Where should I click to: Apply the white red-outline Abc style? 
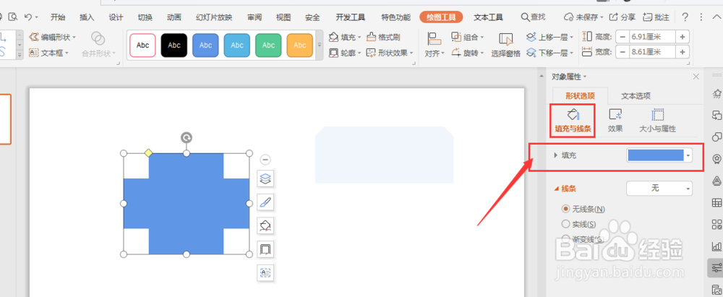coord(143,46)
